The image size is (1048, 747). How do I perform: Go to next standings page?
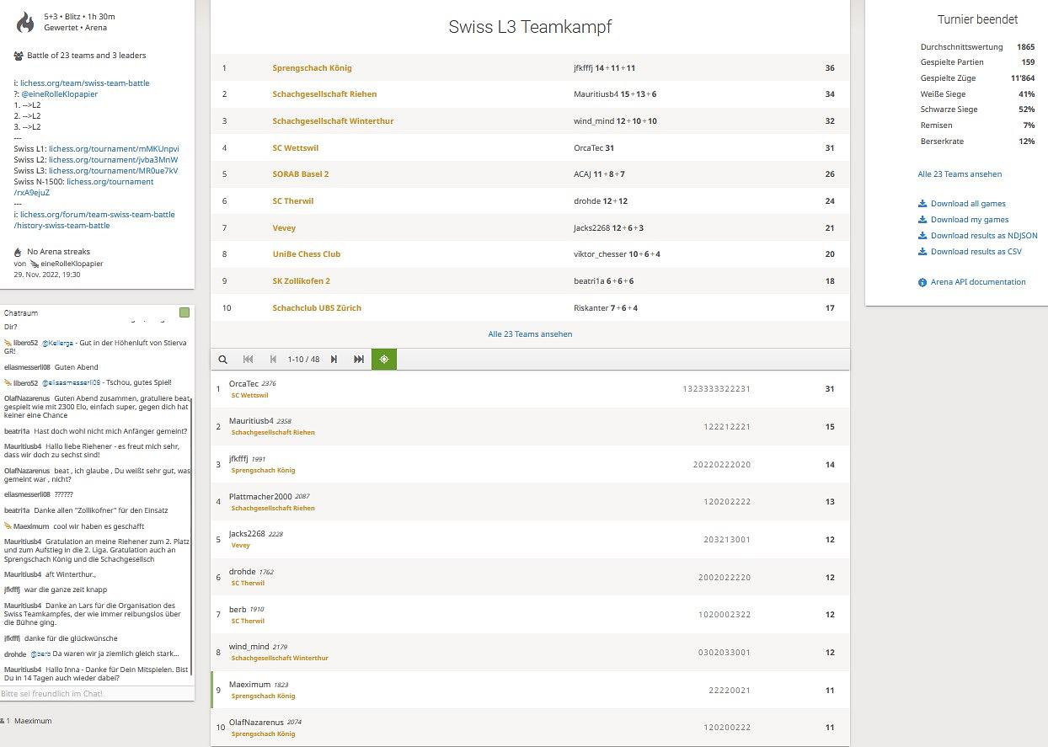(334, 359)
